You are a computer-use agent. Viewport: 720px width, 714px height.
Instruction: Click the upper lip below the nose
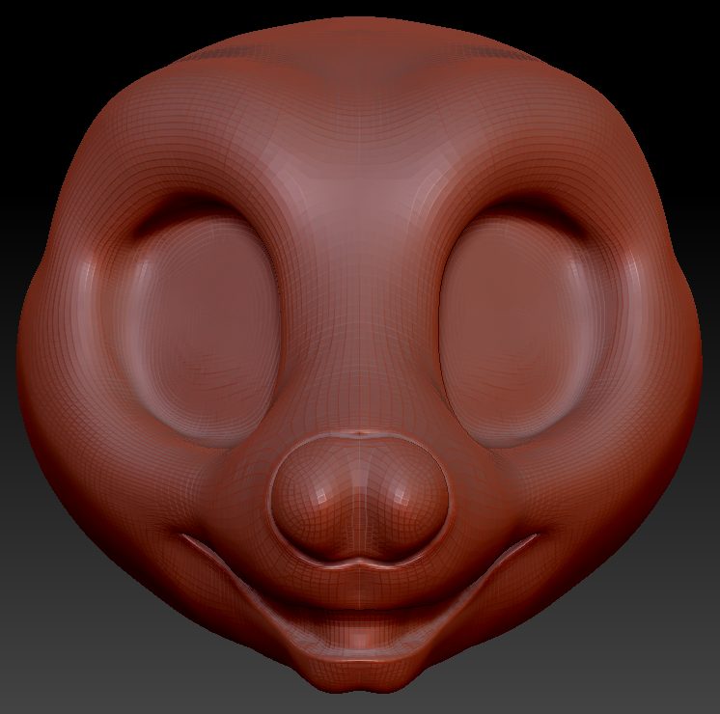360,584
